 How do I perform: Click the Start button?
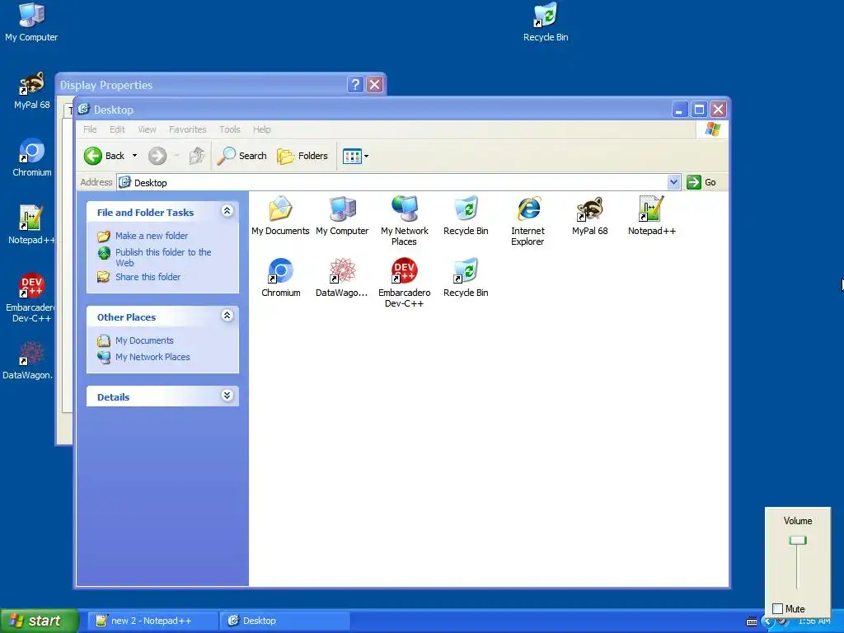pyautogui.click(x=40, y=621)
